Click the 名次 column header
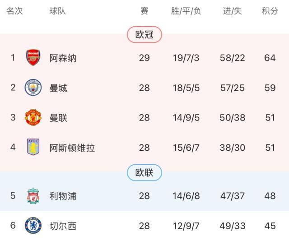Image resolution: width=289 pixels, height=241 pixels. tap(14, 11)
